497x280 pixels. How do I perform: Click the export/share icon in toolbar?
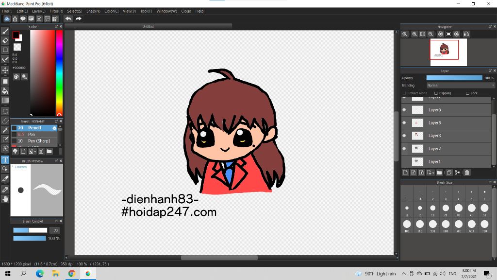(15, 19)
